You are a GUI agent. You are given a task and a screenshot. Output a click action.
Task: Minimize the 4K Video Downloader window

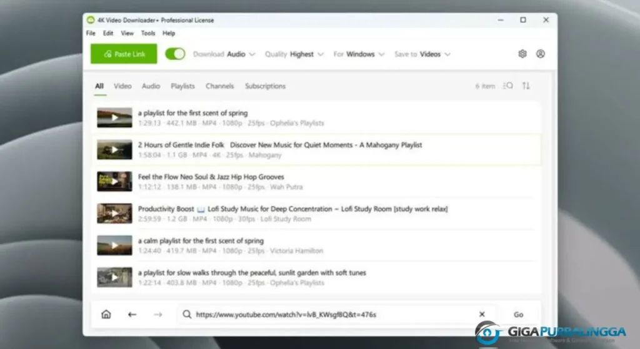(x=501, y=20)
